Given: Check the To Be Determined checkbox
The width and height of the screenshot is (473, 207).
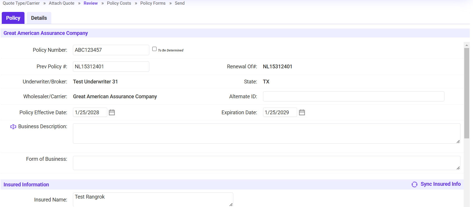Looking at the screenshot, I should (x=155, y=49).
